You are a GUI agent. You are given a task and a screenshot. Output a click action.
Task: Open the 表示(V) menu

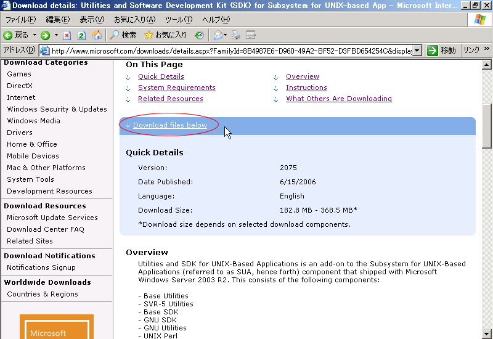point(91,20)
